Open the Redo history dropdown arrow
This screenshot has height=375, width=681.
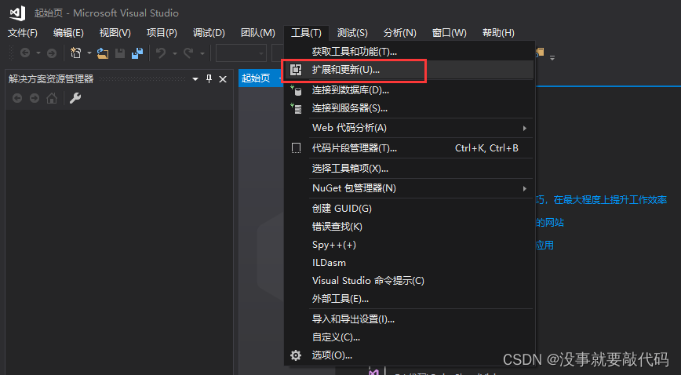pos(202,53)
